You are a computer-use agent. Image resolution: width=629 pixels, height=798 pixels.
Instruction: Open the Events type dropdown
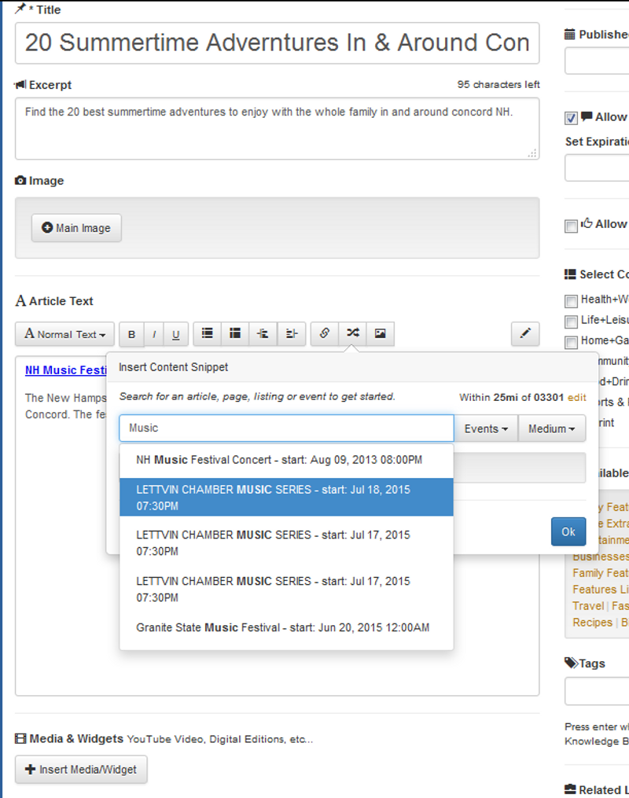coord(486,428)
